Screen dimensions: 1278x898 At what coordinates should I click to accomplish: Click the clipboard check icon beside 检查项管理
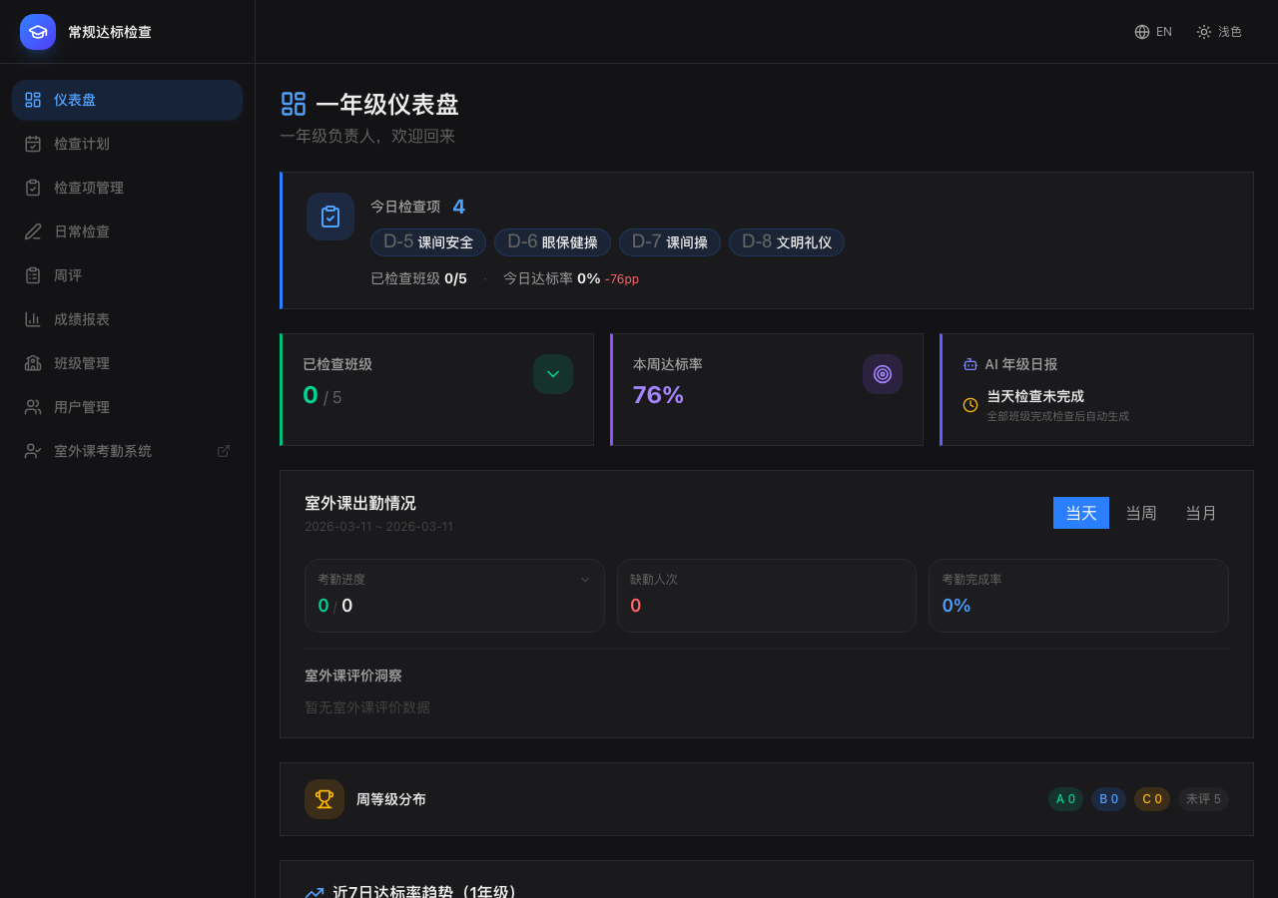pos(33,188)
